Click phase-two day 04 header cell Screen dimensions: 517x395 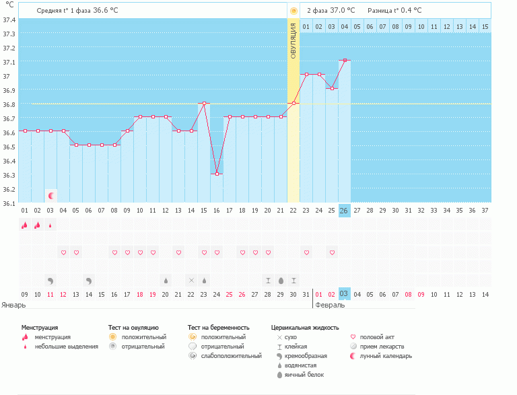(x=344, y=27)
